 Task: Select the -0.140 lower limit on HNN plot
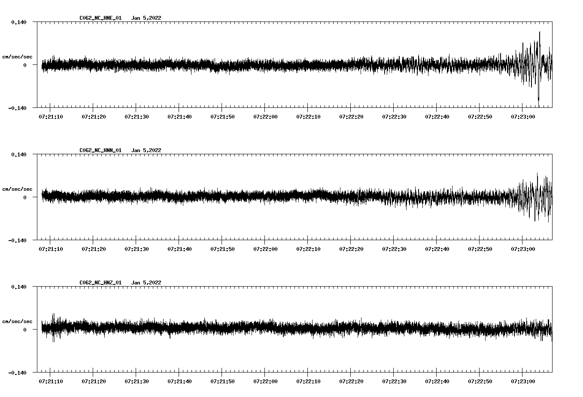pos(17,240)
